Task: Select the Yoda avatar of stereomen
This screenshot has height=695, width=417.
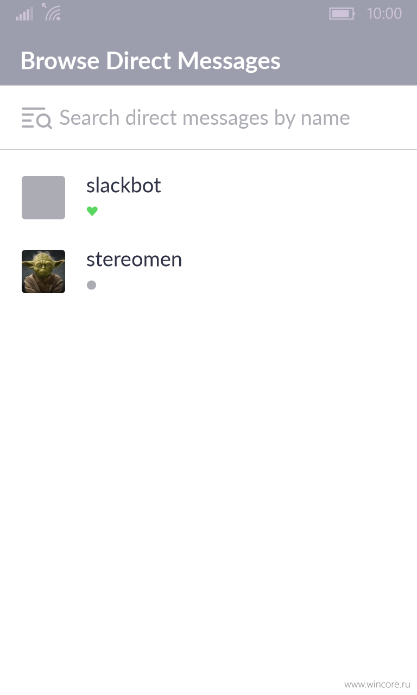Action: coord(43,271)
